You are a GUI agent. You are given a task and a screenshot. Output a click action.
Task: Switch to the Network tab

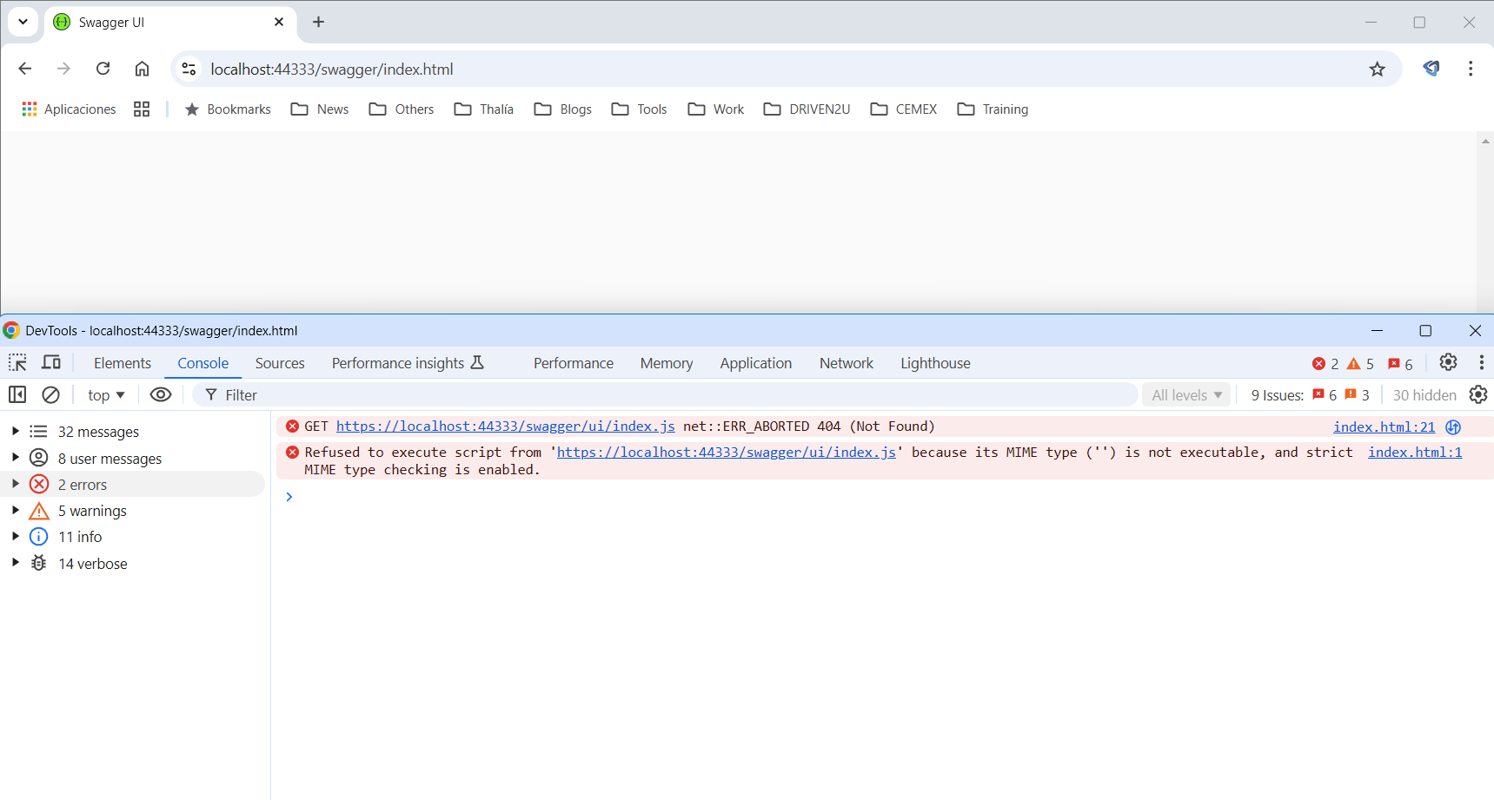pos(846,363)
